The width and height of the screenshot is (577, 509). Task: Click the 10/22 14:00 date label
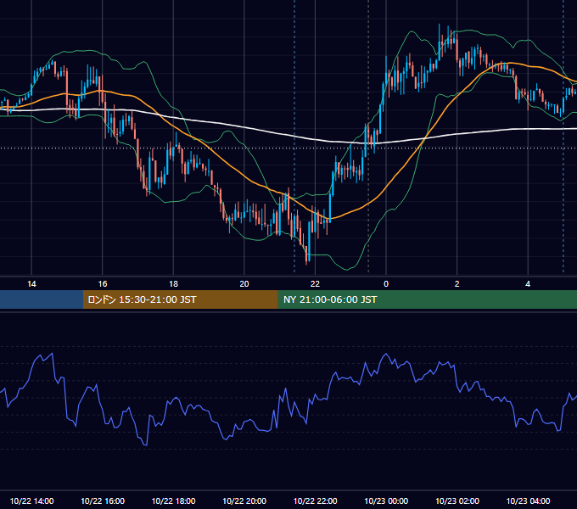31,501
